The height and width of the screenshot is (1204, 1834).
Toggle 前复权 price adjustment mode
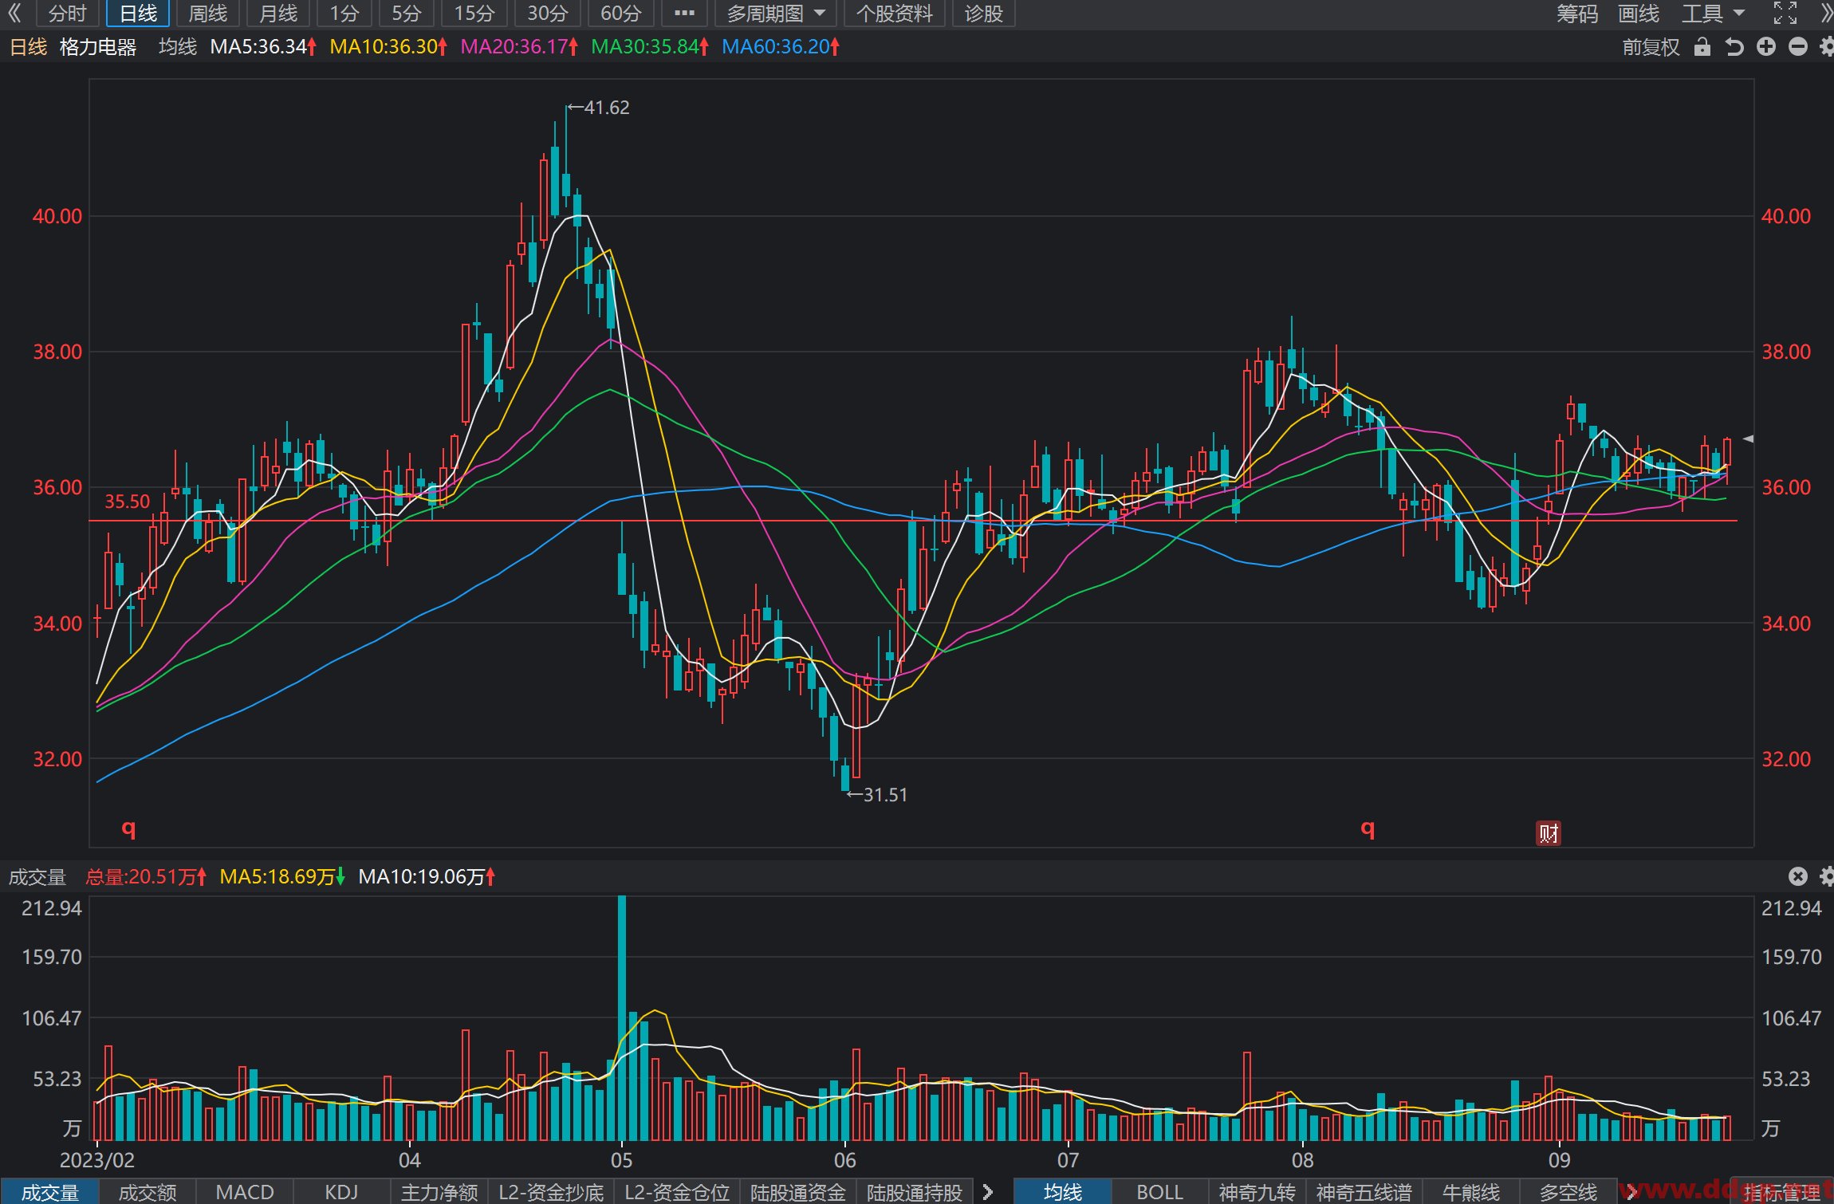point(1651,47)
